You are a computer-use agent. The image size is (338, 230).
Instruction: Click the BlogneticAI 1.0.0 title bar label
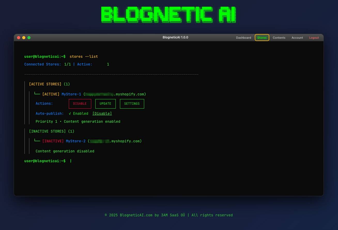tap(175, 37)
